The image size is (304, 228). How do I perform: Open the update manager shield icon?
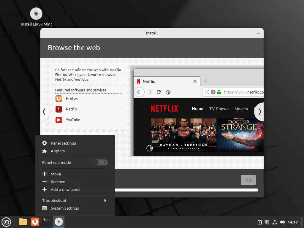[x=267, y=222]
